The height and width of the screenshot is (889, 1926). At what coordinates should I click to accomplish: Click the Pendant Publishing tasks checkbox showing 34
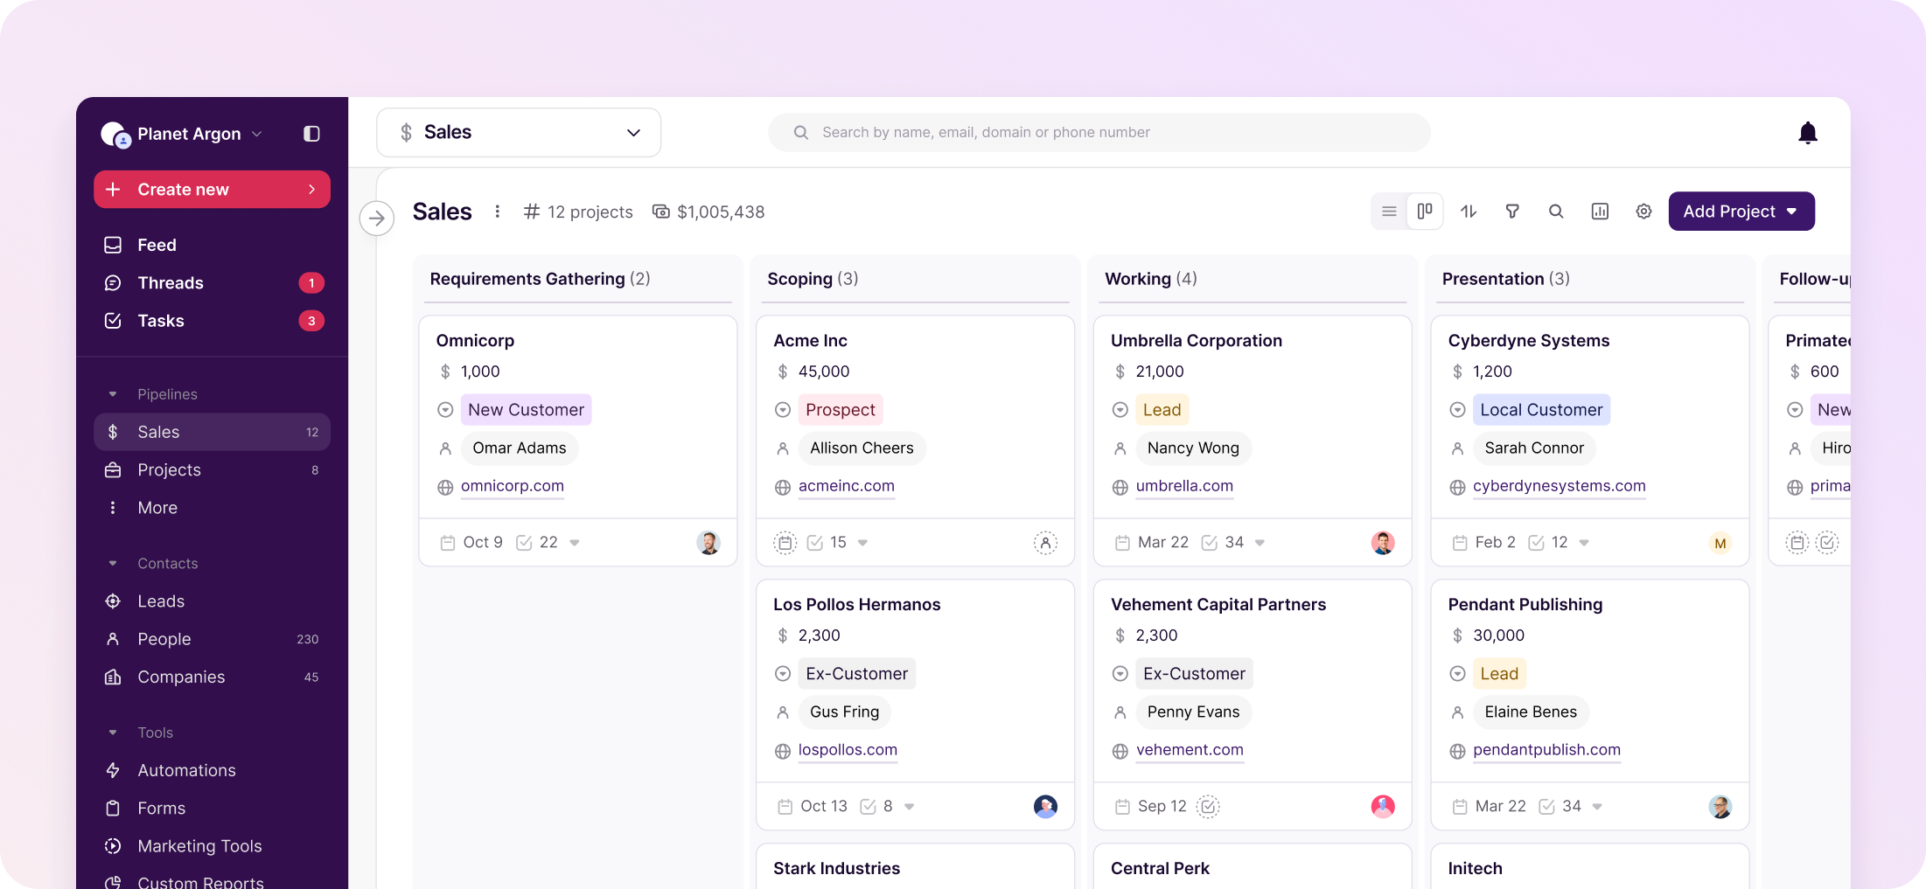coord(1546,807)
